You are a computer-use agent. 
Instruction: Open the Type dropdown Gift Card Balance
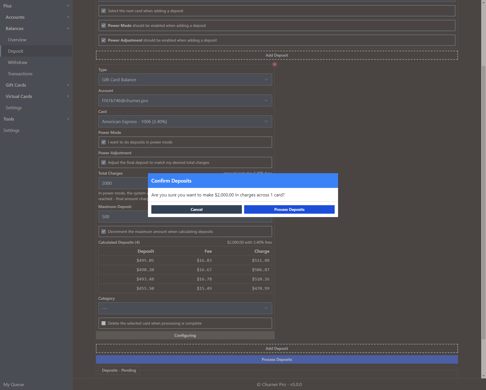click(185, 80)
